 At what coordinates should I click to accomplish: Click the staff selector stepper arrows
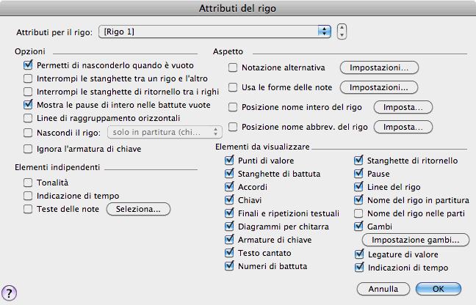click(x=342, y=32)
